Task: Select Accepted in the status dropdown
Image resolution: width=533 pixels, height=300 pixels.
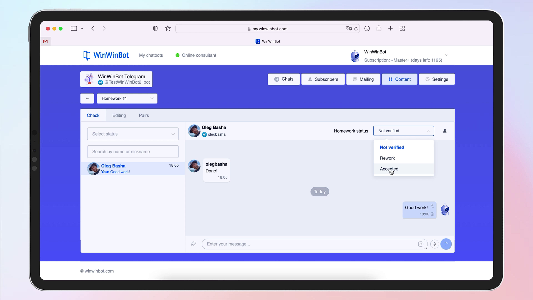Action: click(389, 169)
